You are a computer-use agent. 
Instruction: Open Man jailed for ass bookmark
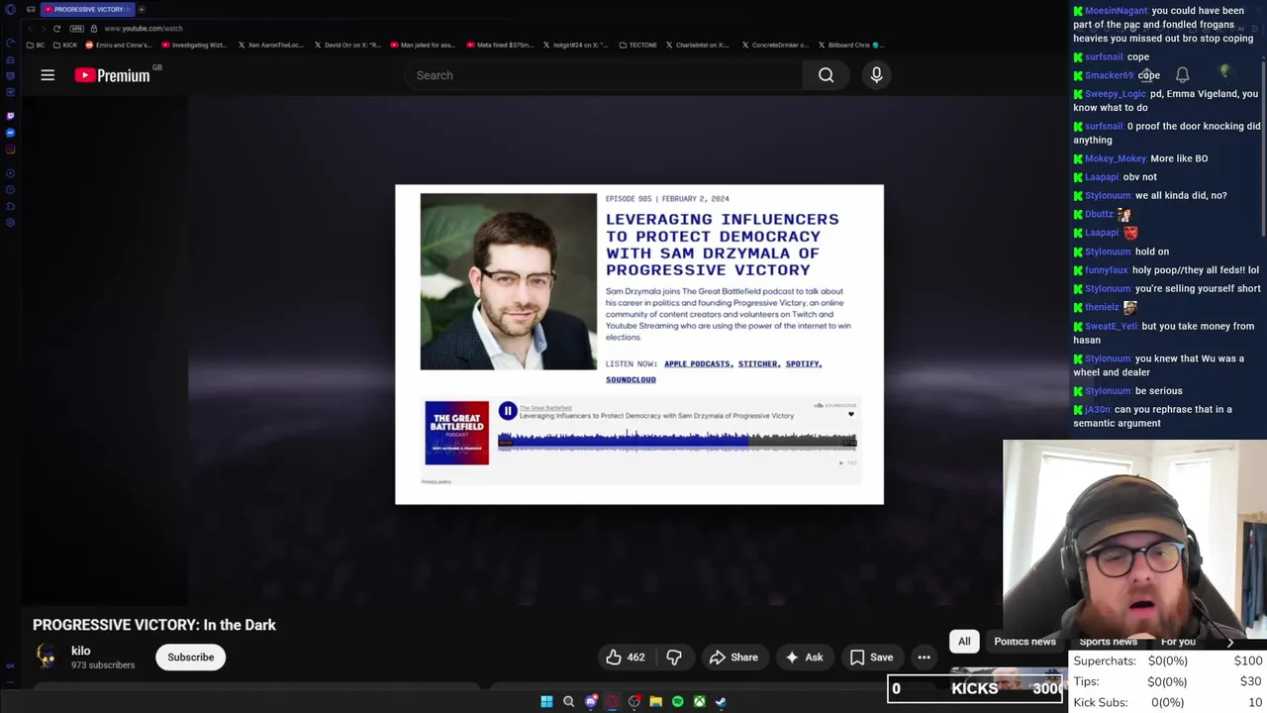[424, 45]
